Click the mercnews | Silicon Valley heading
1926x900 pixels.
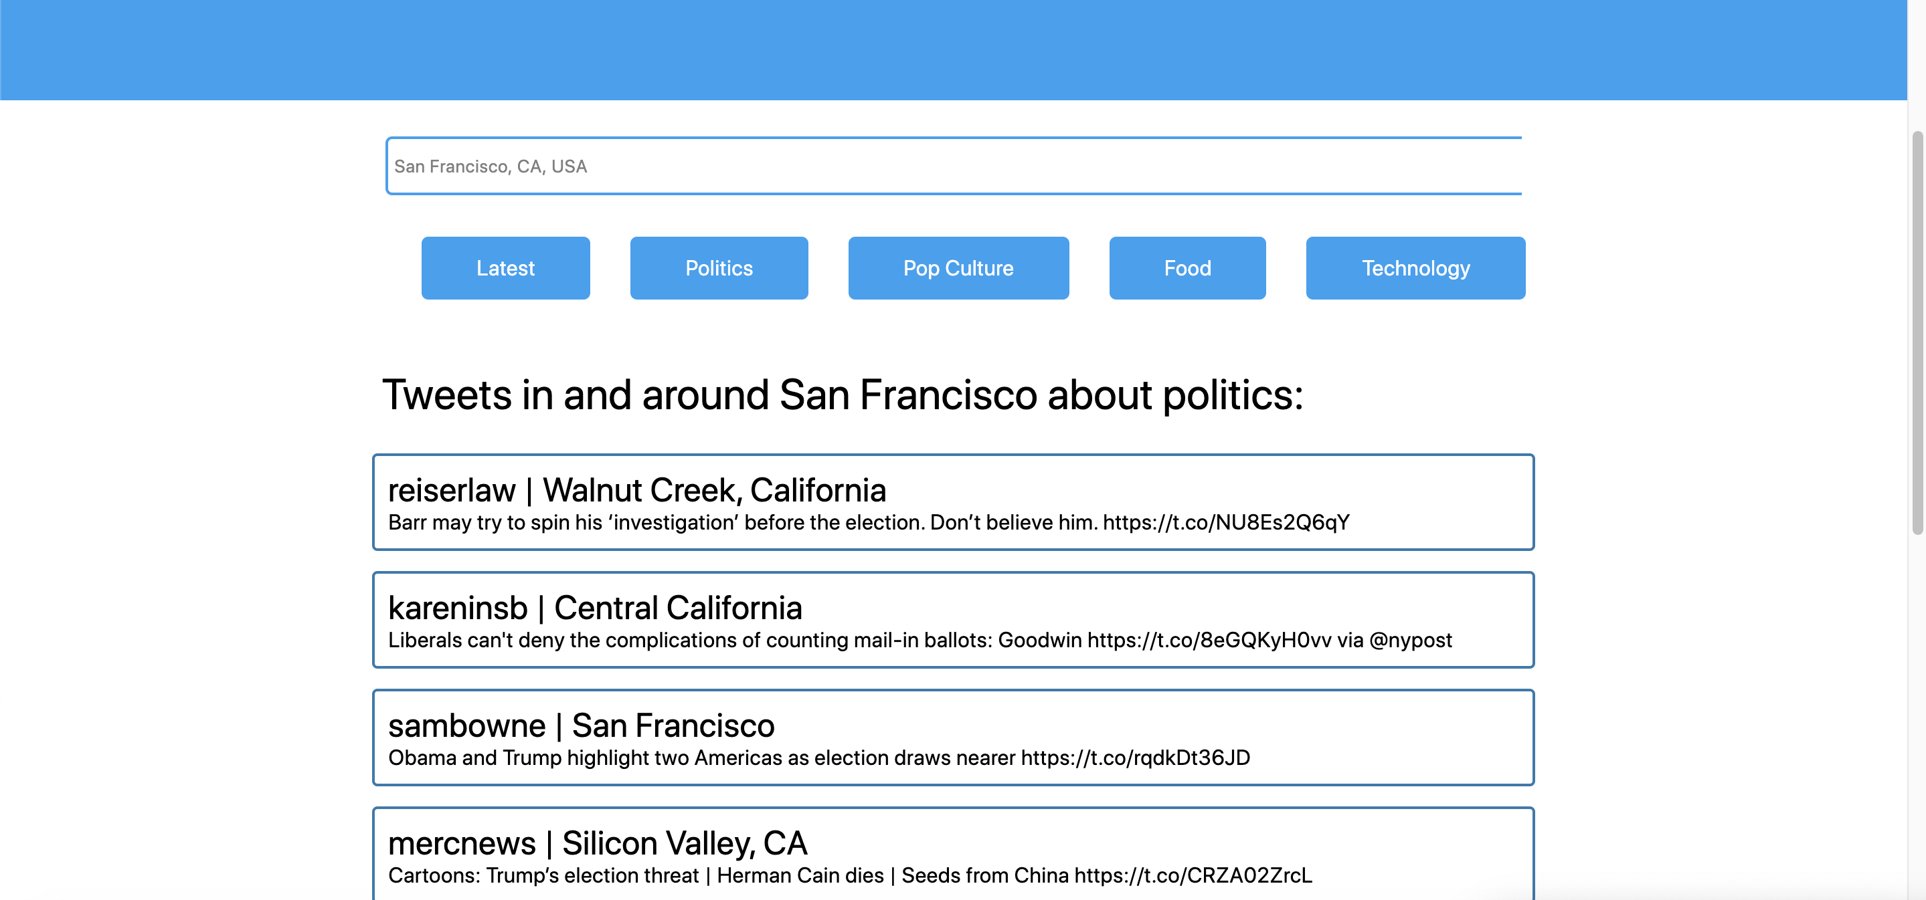(597, 843)
